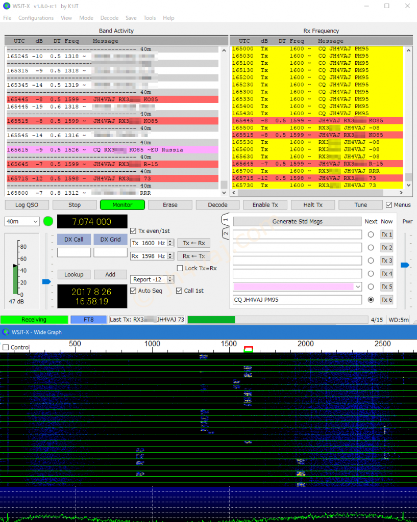Image resolution: width=417 pixels, height=522 pixels.
Task: Click the green band status indicator circle
Action: (48, 221)
